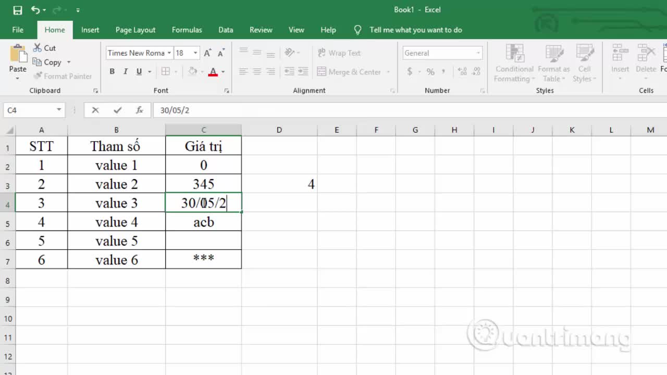Click the Insert Function fx icon
Image resolution: width=667 pixels, height=375 pixels.
(x=139, y=110)
